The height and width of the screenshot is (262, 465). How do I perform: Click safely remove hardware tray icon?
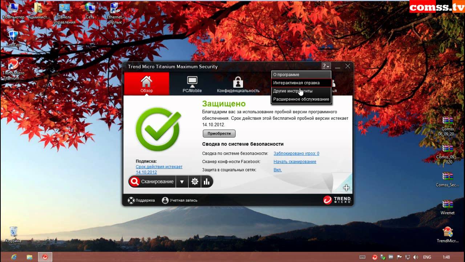click(x=383, y=257)
